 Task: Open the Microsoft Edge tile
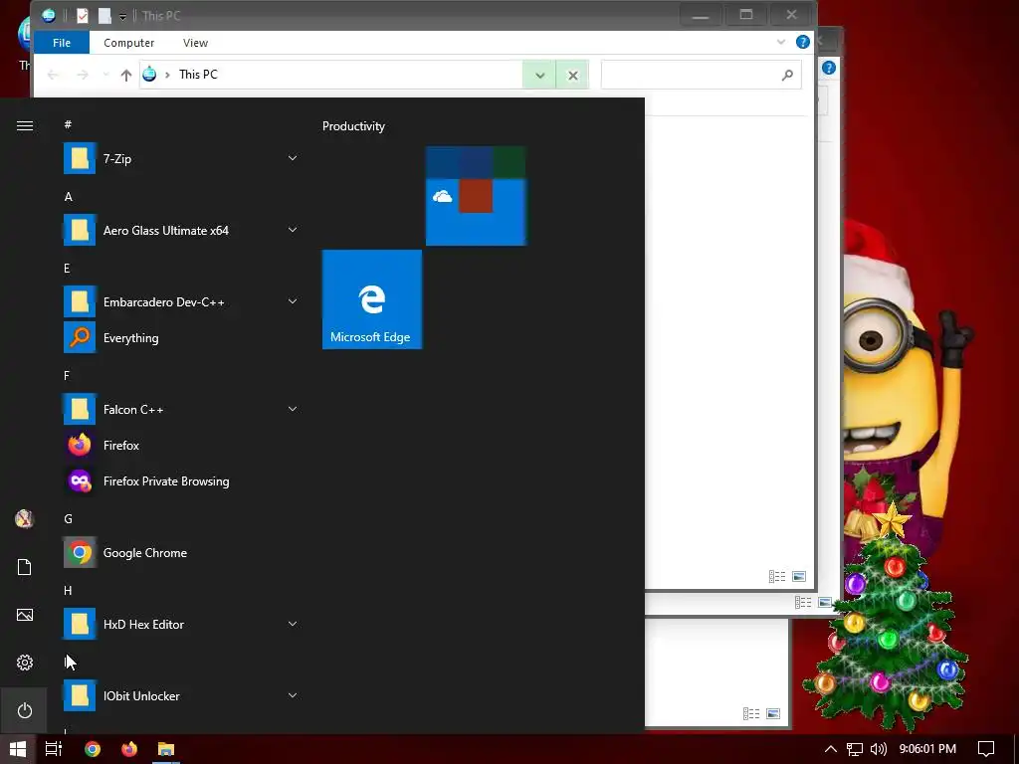[x=372, y=299]
